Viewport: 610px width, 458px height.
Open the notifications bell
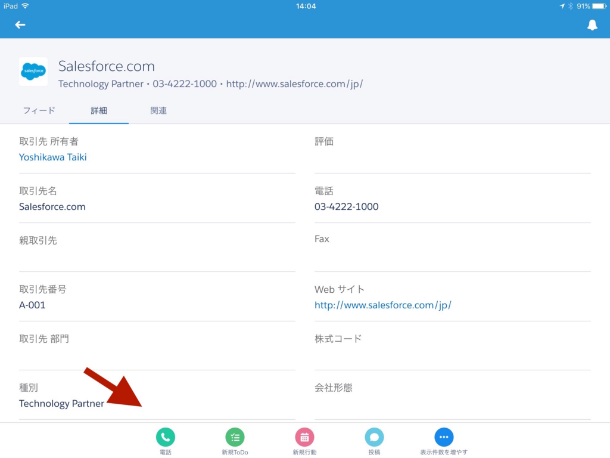pos(592,25)
